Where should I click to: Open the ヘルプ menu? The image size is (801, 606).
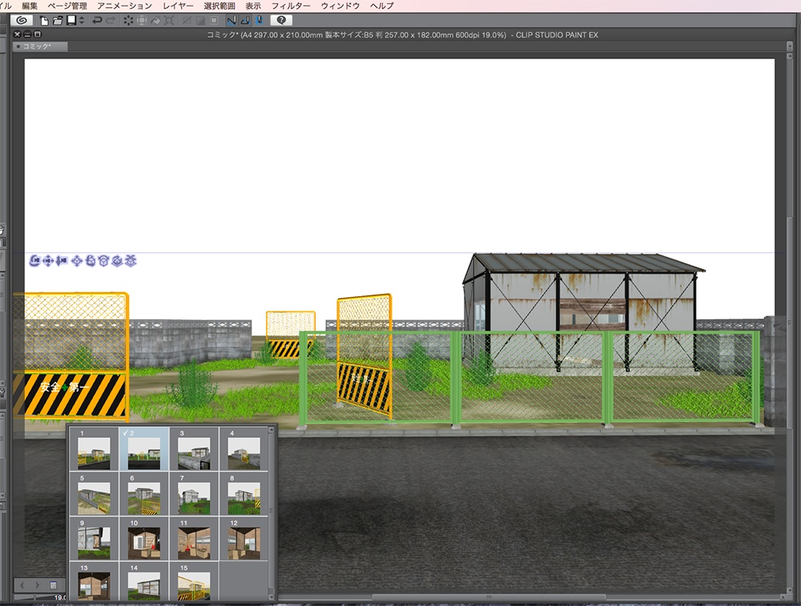382,6
